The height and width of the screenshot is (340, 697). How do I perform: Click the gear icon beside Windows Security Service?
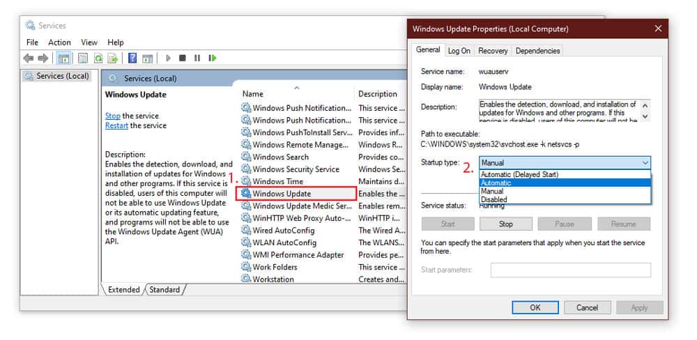(246, 169)
